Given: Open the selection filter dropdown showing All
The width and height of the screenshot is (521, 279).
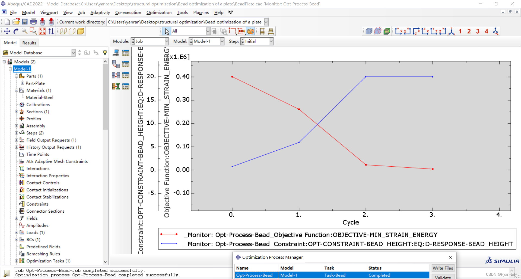Looking at the screenshot, I should (208, 31).
